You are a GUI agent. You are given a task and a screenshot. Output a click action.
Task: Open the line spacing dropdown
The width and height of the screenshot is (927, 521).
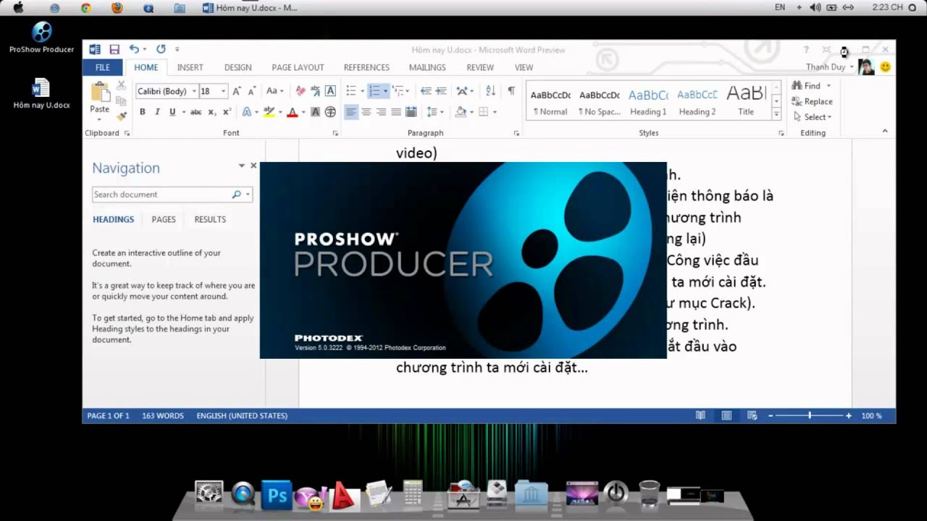click(x=435, y=112)
